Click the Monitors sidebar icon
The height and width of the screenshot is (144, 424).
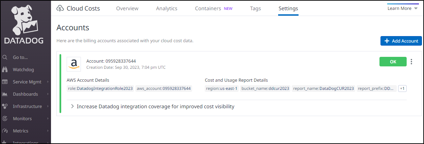coord(5,118)
